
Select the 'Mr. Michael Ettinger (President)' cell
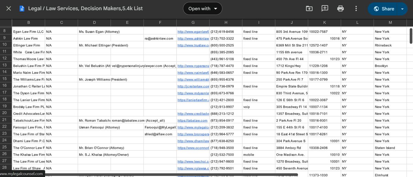point(104,45)
